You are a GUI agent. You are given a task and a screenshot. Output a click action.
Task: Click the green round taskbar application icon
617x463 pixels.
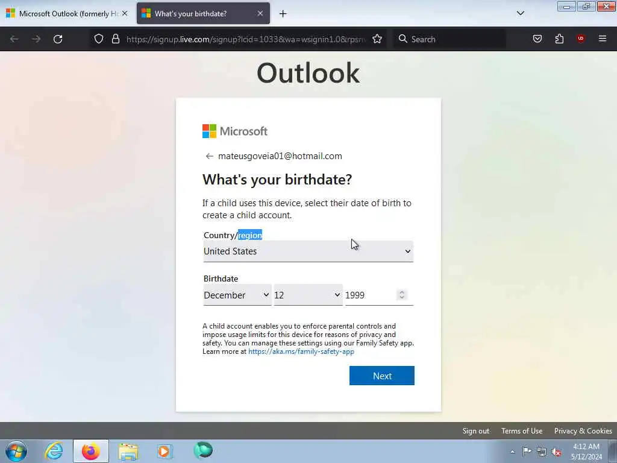point(203,450)
